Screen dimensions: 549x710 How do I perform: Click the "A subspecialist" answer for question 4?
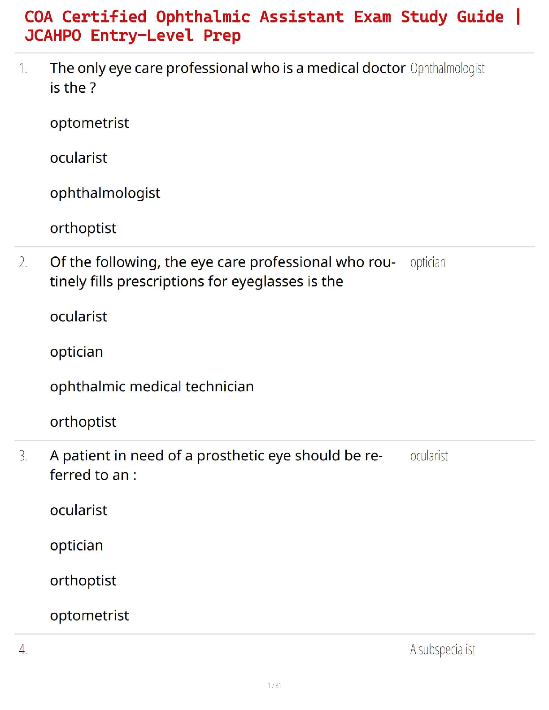442,649
